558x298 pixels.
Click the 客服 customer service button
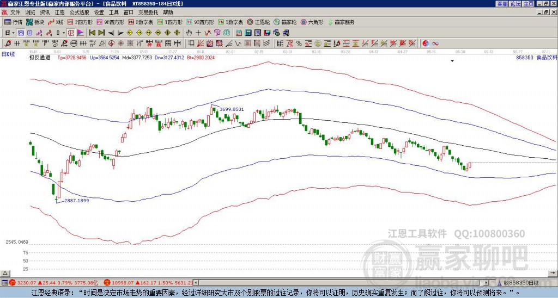pyautogui.click(x=502, y=4)
